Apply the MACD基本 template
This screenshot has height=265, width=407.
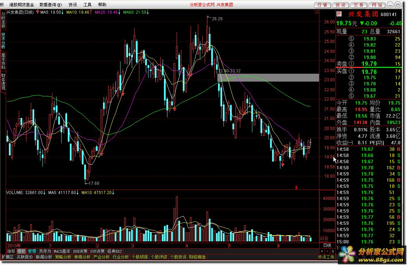[62, 251]
